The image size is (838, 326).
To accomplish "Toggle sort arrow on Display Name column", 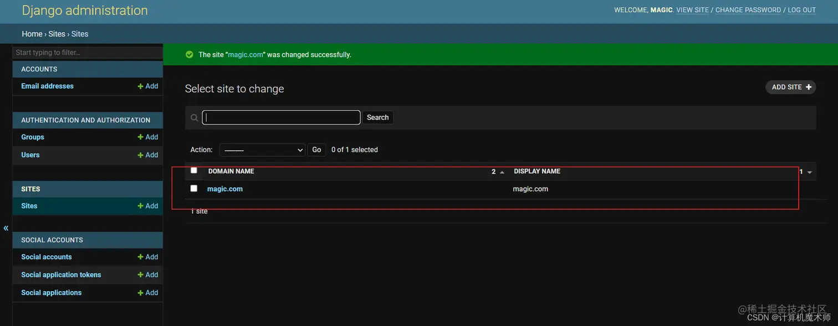I will 810,172.
